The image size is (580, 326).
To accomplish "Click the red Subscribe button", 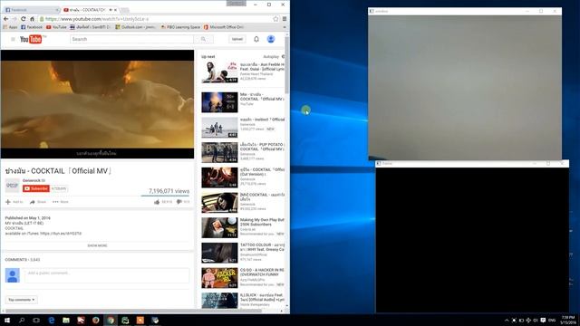I will click(36, 188).
